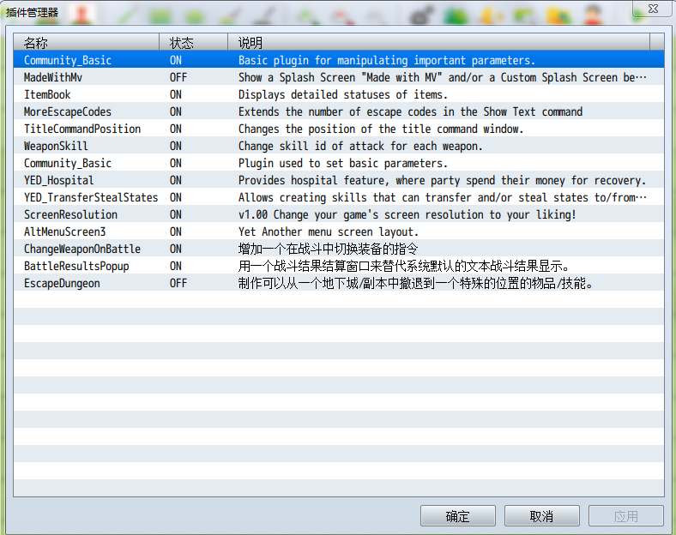Click the ON status of BattleResultsPopup
The height and width of the screenshot is (535, 676).
pos(176,266)
